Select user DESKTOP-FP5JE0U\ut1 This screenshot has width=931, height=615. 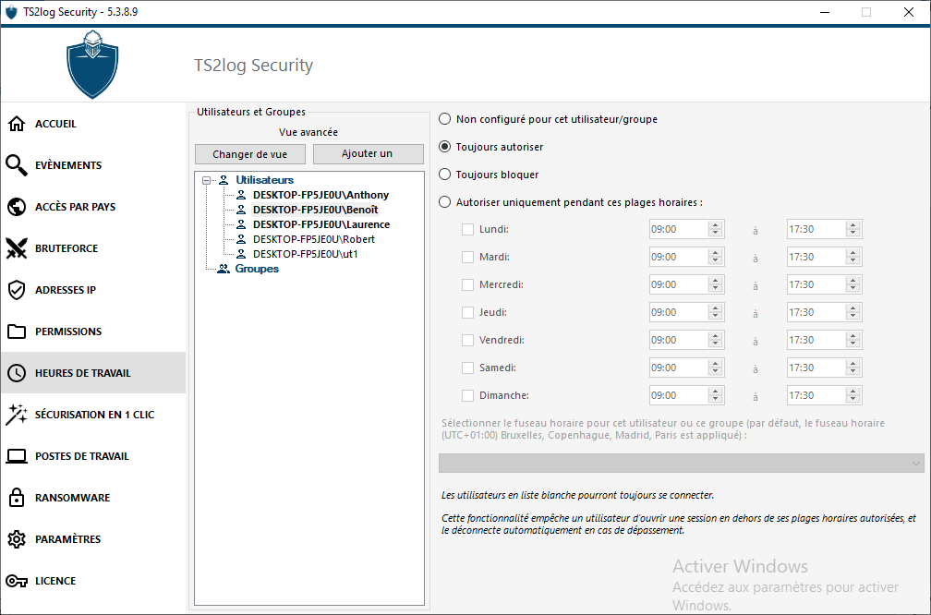[305, 254]
